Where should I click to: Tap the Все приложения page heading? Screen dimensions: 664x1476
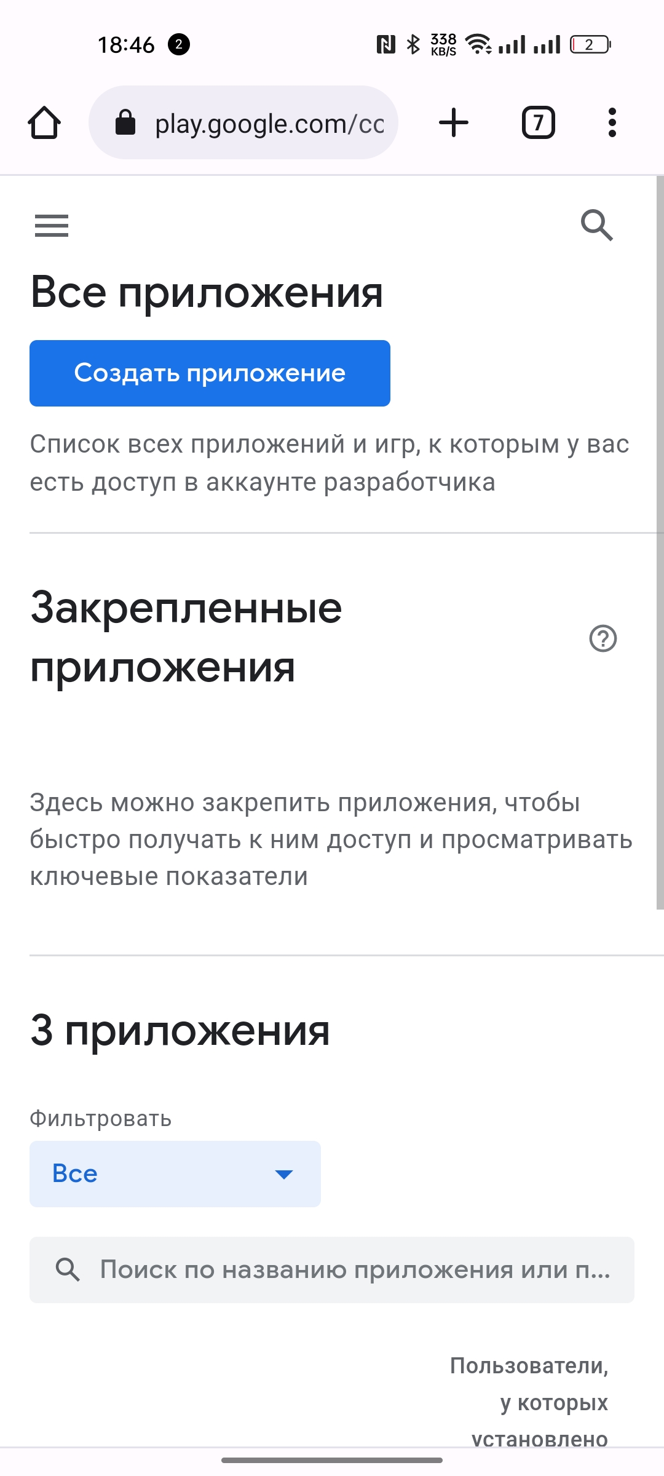(x=207, y=292)
